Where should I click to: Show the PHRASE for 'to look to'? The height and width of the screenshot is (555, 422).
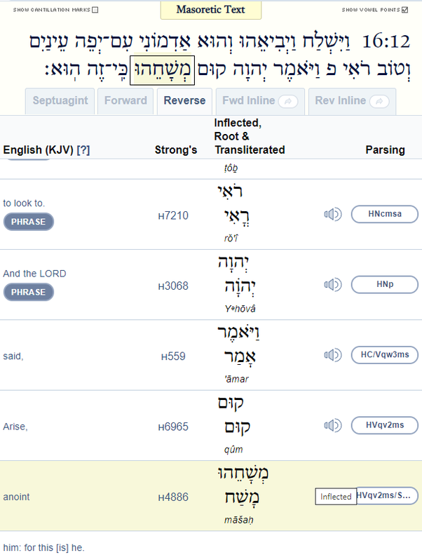point(28,222)
